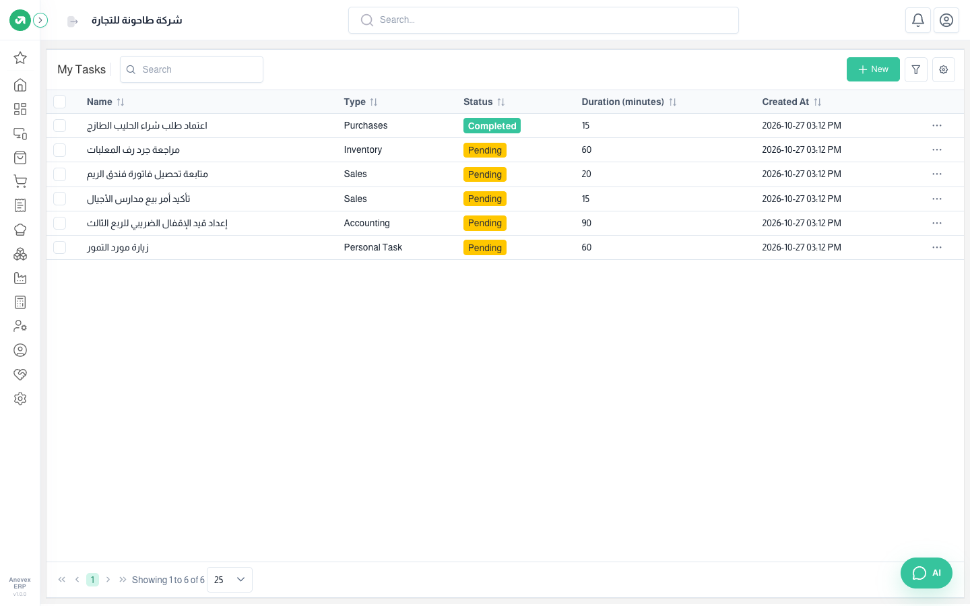970x606 pixels.
Task: Jump to the last page arrow
Action: [123, 580]
